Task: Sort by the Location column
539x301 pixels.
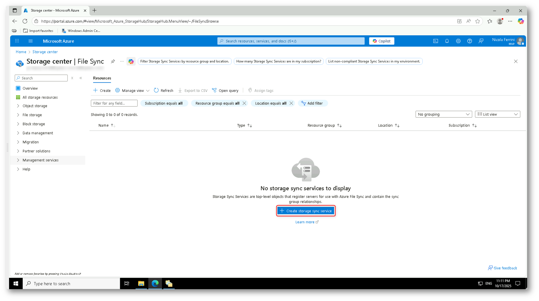Action: click(x=388, y=125)
